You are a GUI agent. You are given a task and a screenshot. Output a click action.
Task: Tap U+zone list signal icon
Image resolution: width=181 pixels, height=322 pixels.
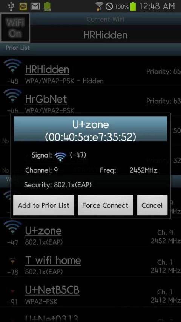pos(12,227)
